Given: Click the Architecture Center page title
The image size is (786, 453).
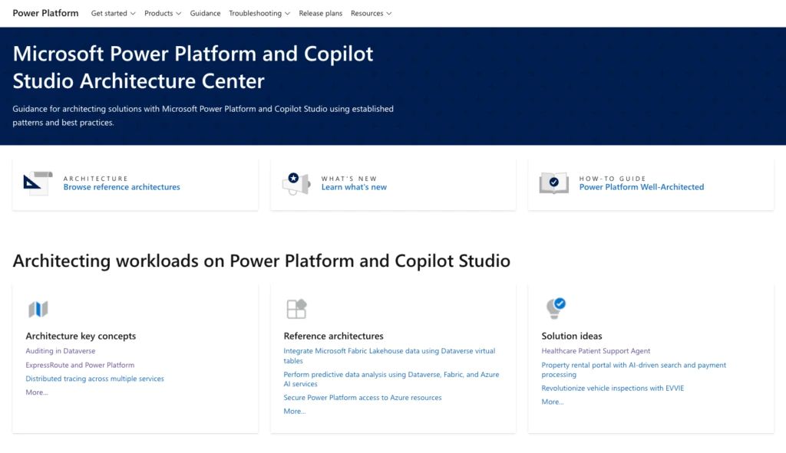Looking at the screenshot, I should pyautogui.click(x=193, y=67).
